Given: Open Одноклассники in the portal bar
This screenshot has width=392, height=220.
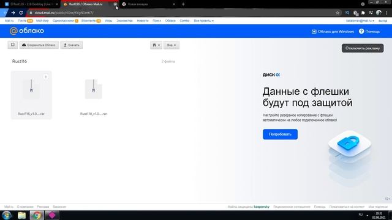Looking at the screenshot, I should (x=63, y=21).
